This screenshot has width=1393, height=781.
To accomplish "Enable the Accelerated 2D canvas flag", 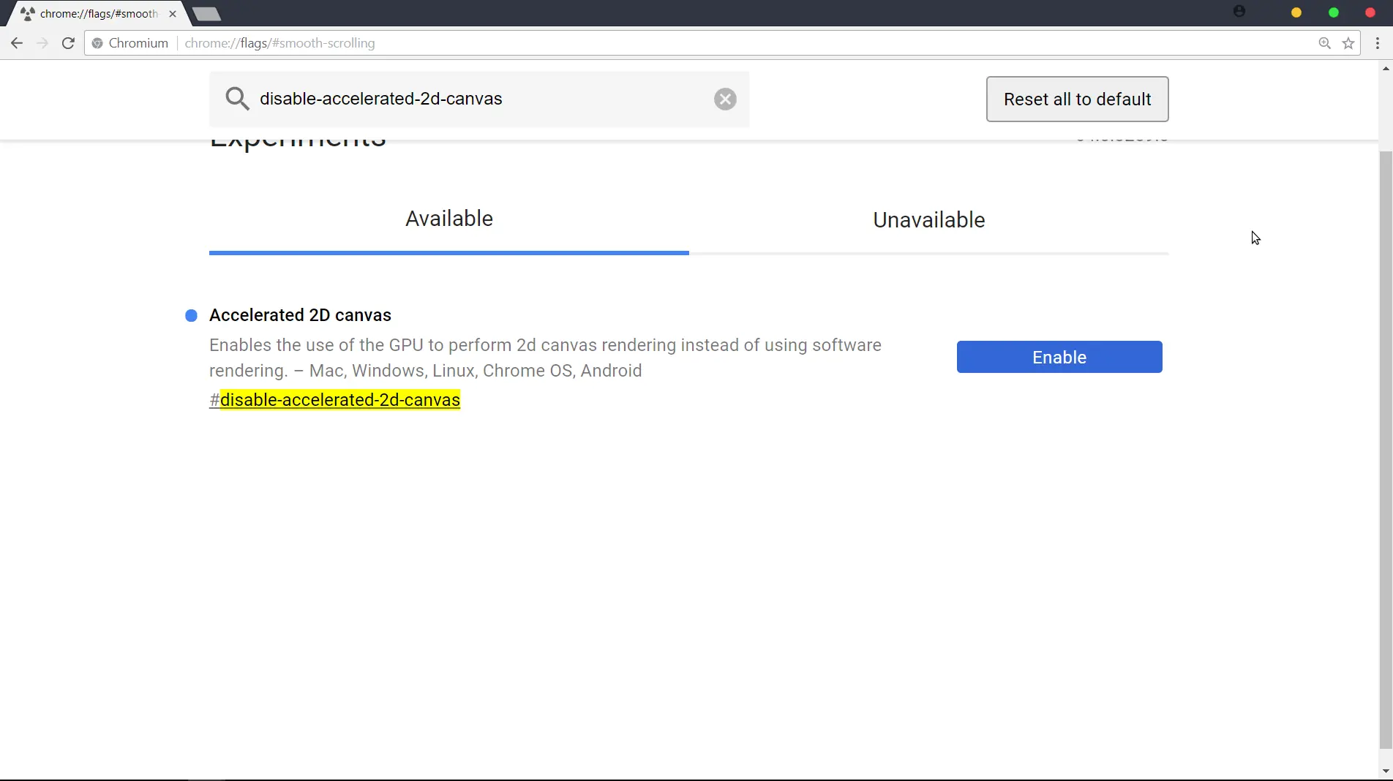I will (1059, 357).
